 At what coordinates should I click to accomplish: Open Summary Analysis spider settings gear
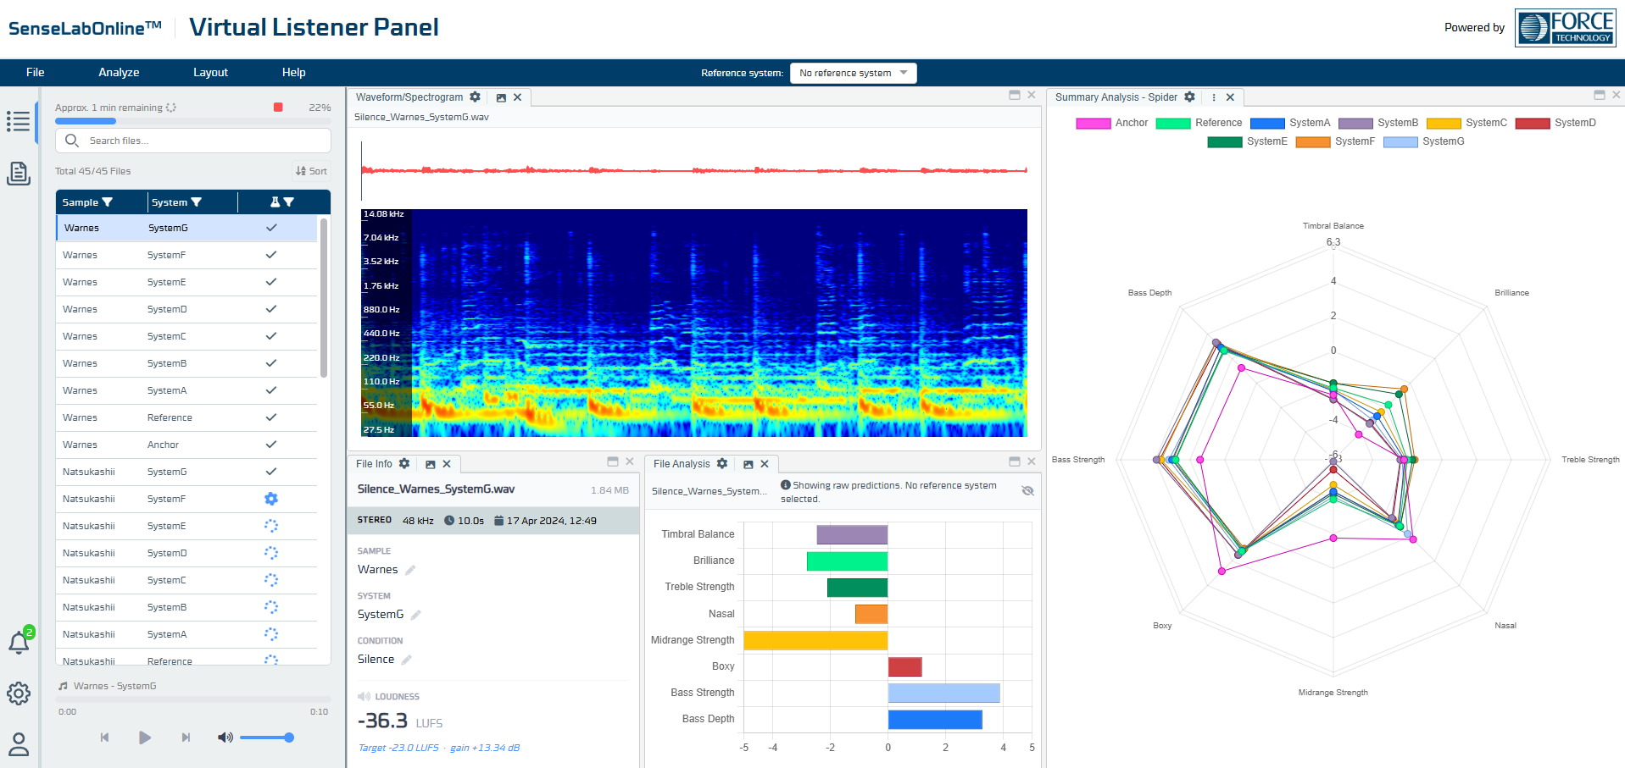pos(1189,97)
